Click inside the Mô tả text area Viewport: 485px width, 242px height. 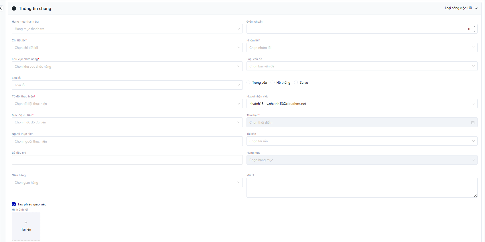click(x=362, y=188)
